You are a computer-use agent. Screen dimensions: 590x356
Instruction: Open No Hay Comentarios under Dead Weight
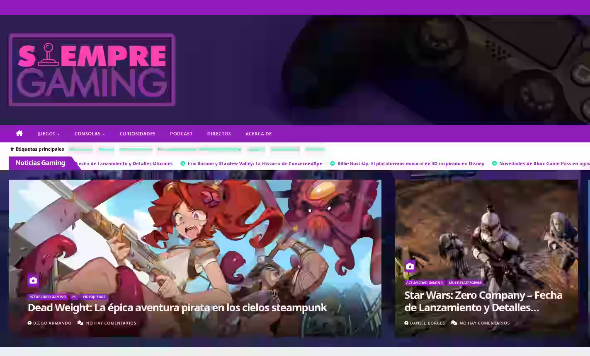[x=111, y=323]
